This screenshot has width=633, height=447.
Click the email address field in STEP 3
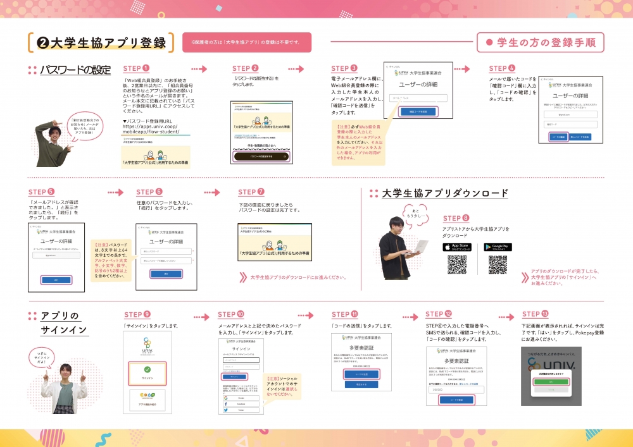[x=418, y=98]
